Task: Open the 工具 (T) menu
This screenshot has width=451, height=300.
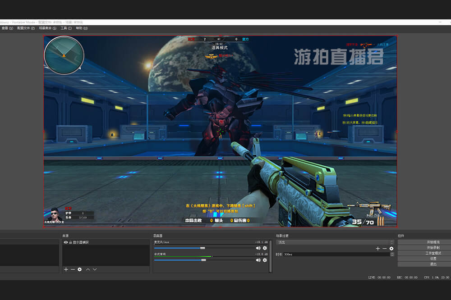Action: (66, 28)
